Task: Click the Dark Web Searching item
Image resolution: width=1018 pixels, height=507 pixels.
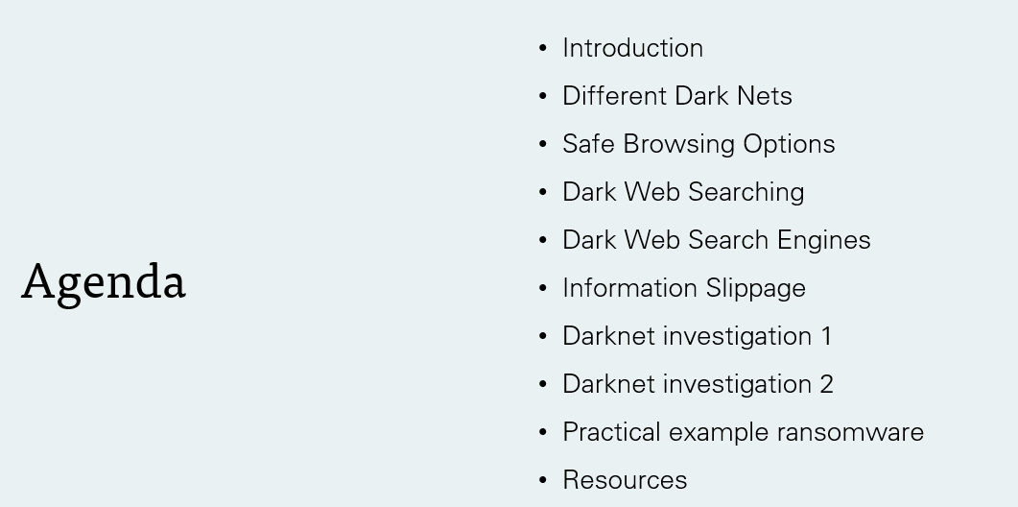Action: tap(683, 192)
